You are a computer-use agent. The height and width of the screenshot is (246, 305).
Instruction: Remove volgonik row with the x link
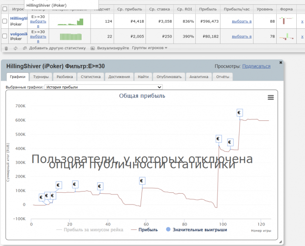pos(302,37)
